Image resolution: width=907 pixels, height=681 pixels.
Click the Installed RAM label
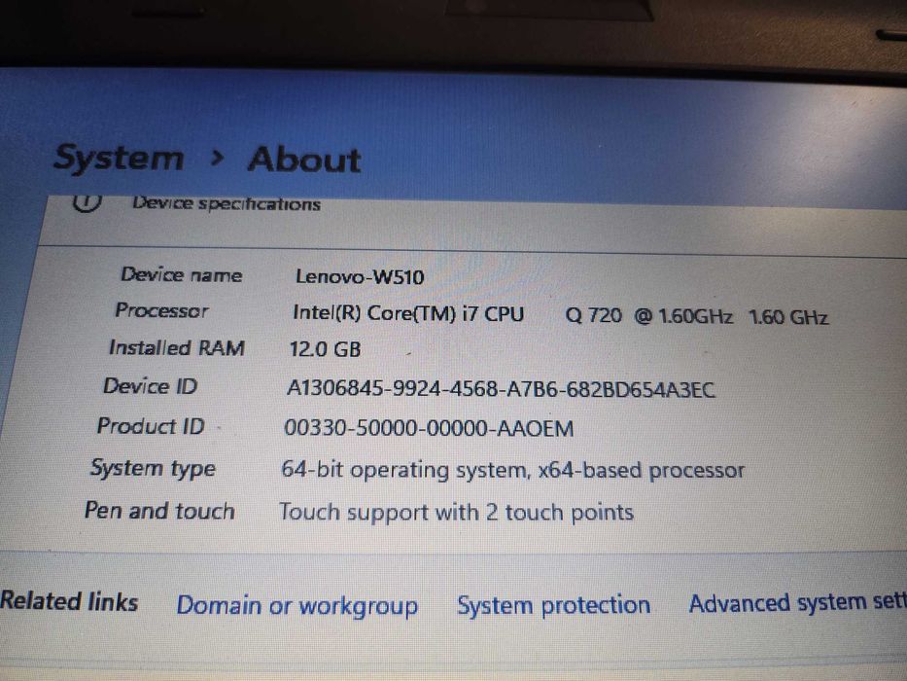coord(177,347)
